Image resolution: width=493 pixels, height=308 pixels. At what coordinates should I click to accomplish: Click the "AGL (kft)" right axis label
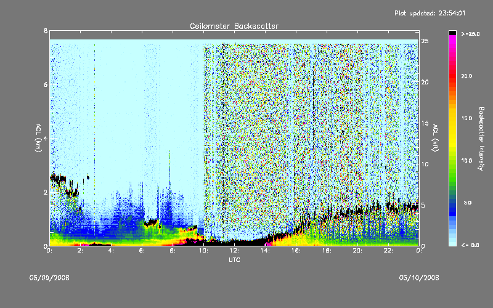point(435,138)
